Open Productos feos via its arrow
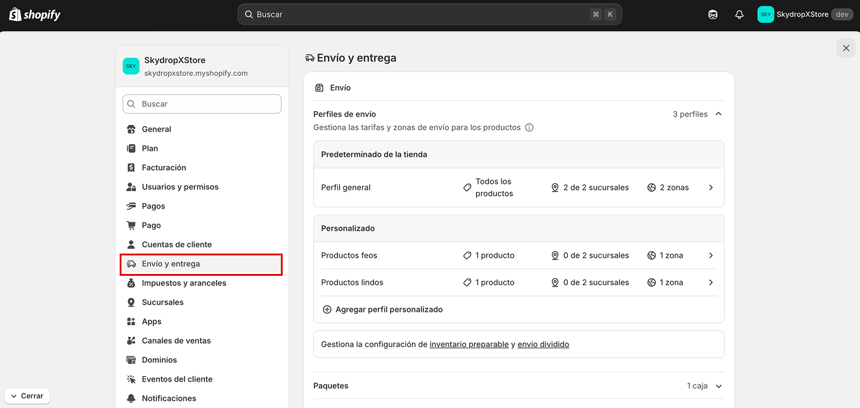Viewport: 860px width, 408px height. [x=711, y=255]
